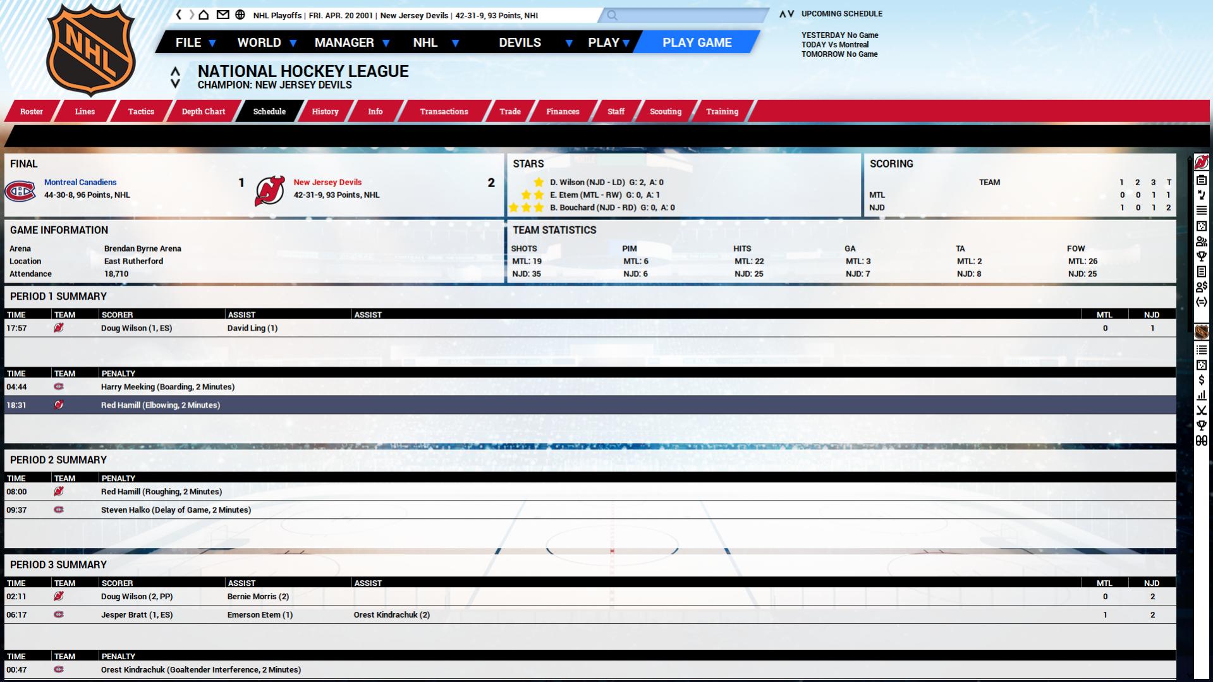Viewport: 1213px width, 682px height.
Task: Open the globe browser icon
Action: coord(240,15)
